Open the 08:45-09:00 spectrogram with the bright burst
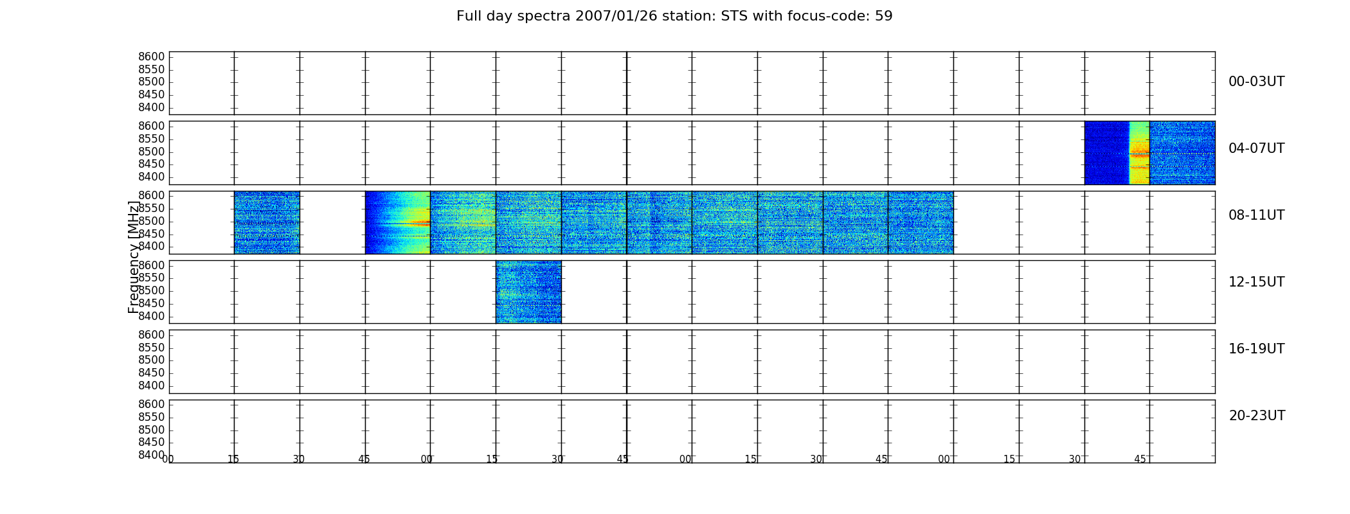This screenshot has height=514, width=1350. pyautogui.click(x=397, y=222)
